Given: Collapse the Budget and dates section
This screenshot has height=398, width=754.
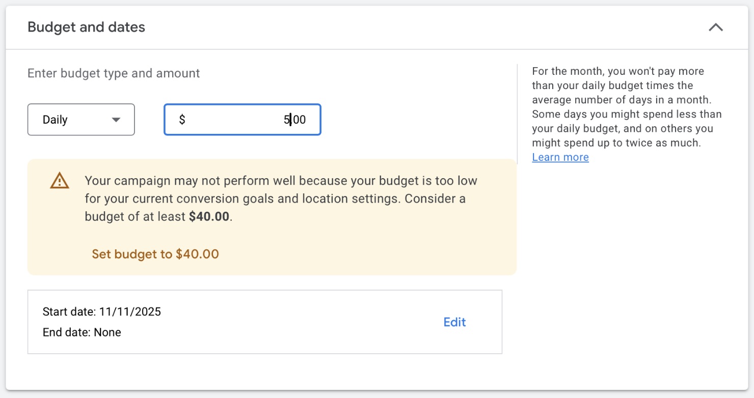Looking at the screenshot, I should coord(715,27).
